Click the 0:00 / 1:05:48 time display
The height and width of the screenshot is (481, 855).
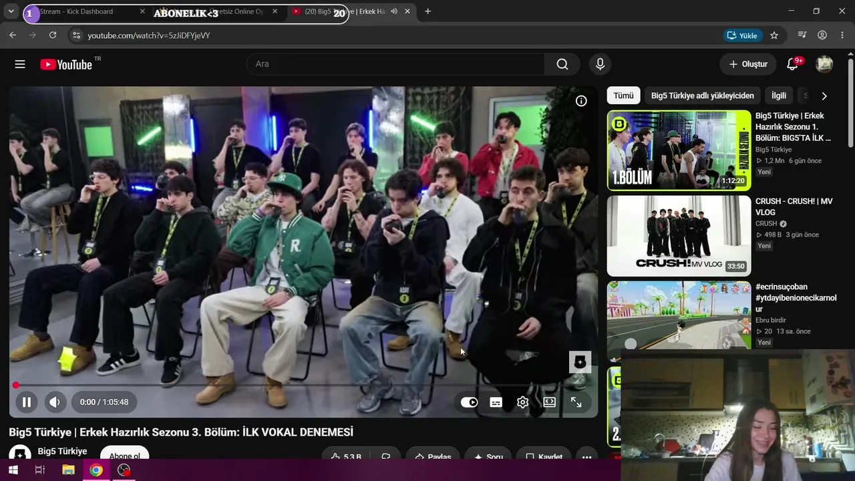point(104,402)
